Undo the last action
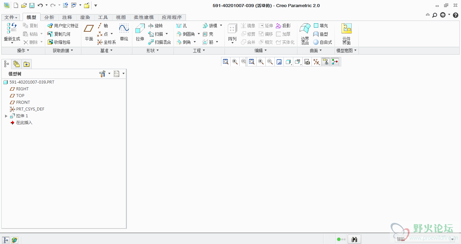The width and height of the screenshot is (461, 244). tap(40, 5)
